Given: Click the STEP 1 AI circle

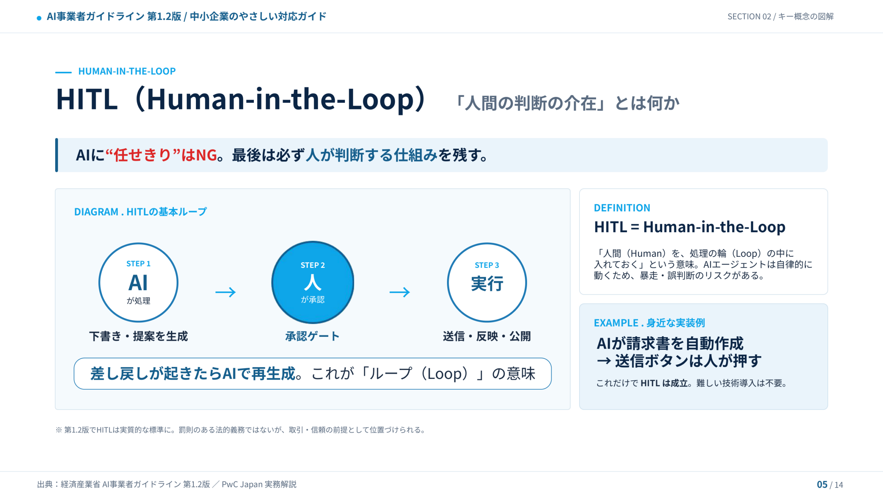Looking at the screenshot, I should coord(138,282).
